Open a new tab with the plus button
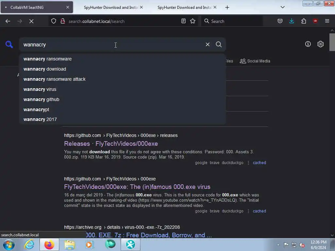 (x=227, y=8)
